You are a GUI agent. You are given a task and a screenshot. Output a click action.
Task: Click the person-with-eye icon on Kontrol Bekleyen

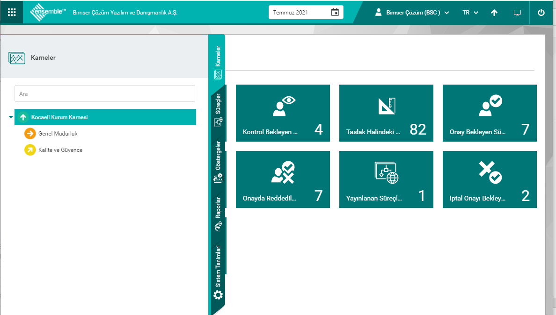(284, 106)
